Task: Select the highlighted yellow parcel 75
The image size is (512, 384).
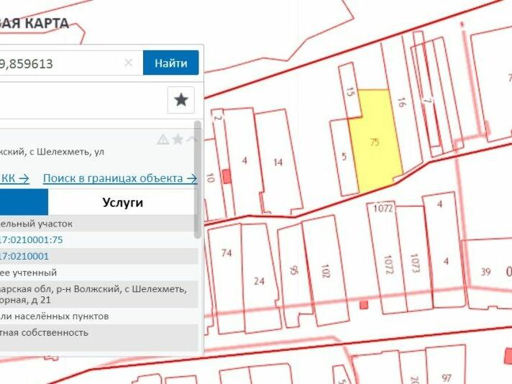Action: (375, 142)
